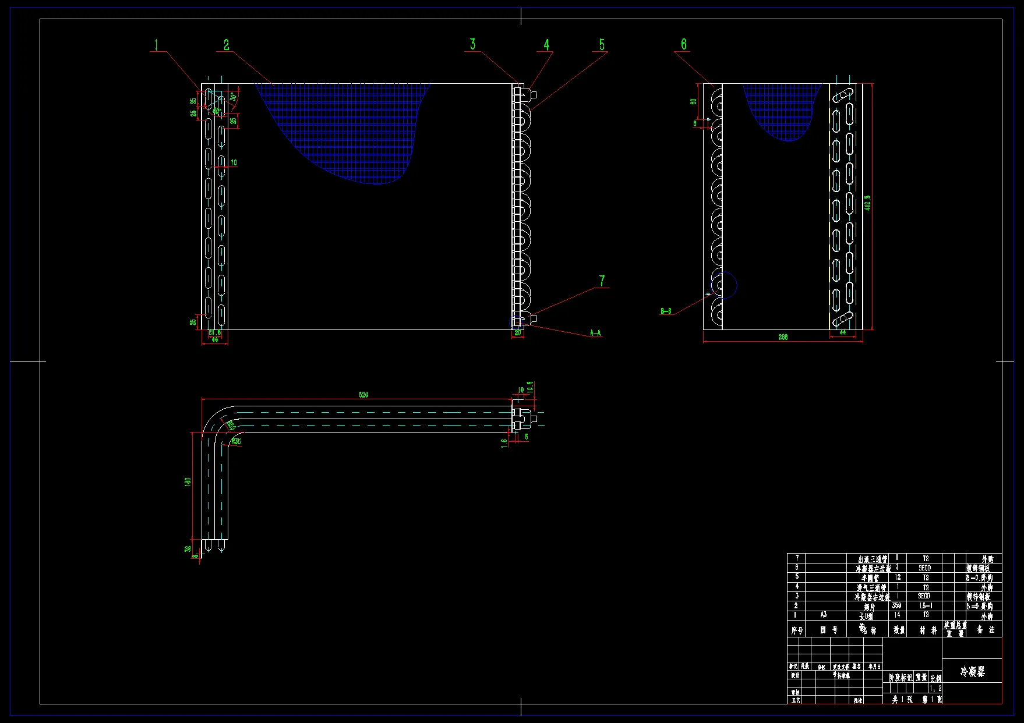Click the quantity 14 in the parts list

click(897, 615)
